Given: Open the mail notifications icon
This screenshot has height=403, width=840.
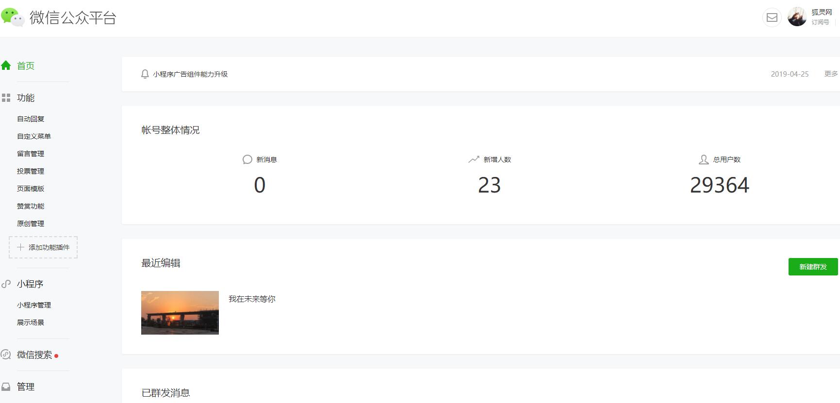Looking at the screenshot, I should point(772,18).
